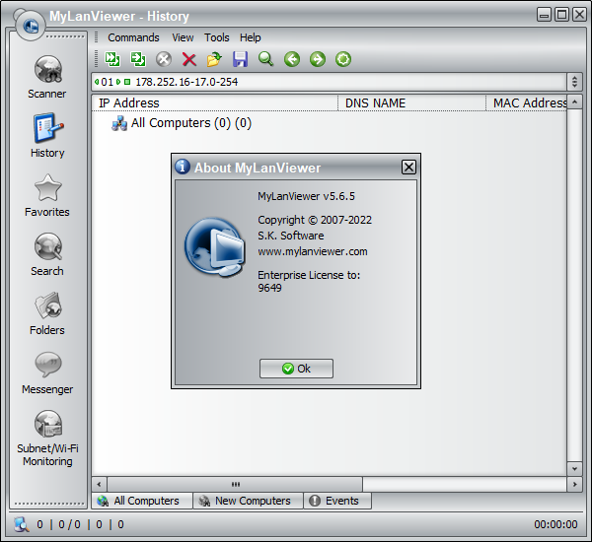Click the open folder toolbar icon

click(214, 59)
